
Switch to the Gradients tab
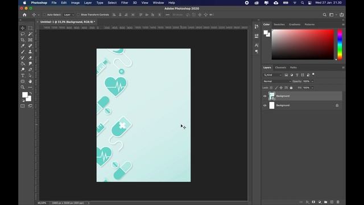295,24
